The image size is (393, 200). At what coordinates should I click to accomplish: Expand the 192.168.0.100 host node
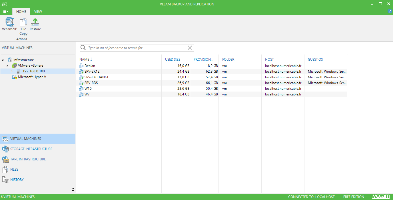pos(12,71)
